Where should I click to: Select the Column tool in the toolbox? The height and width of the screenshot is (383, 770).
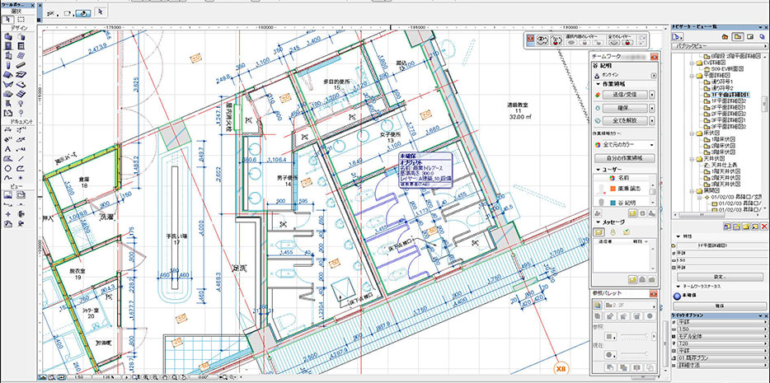tap(8, 64)
